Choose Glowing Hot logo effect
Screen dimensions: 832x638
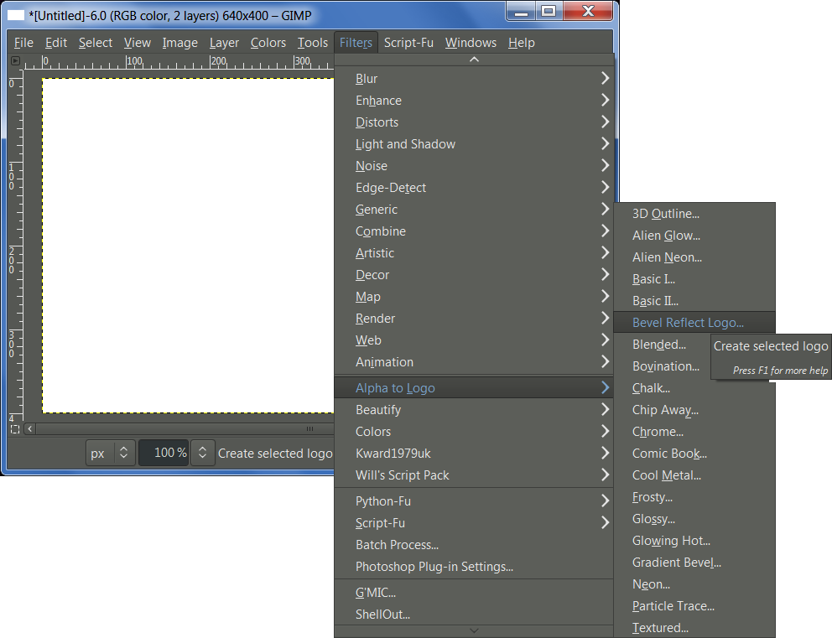tap(694, 541)
